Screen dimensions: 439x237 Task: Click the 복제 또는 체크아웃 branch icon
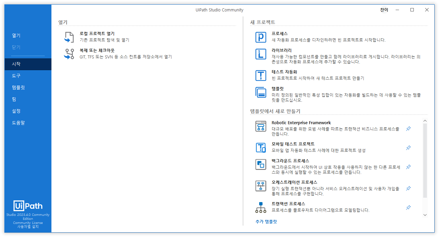(x=69, y=54)
